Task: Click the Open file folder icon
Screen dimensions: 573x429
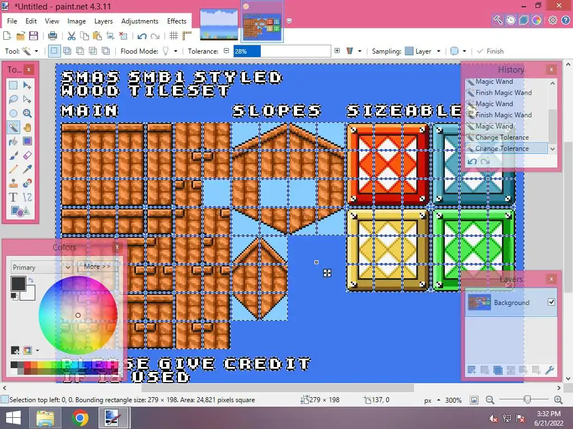Action: click(x=21, y=36)
